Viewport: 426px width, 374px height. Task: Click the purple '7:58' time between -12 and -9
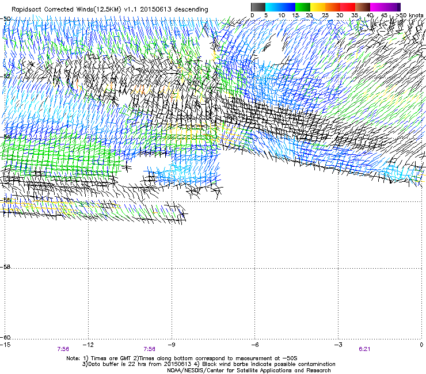[150, 349]
